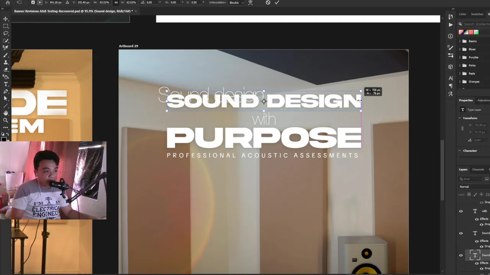Viewport: 490px width, 275px height.
Task: Expand the Blues gradient folder
Action: pyautogui.click(x=460, y=49)
